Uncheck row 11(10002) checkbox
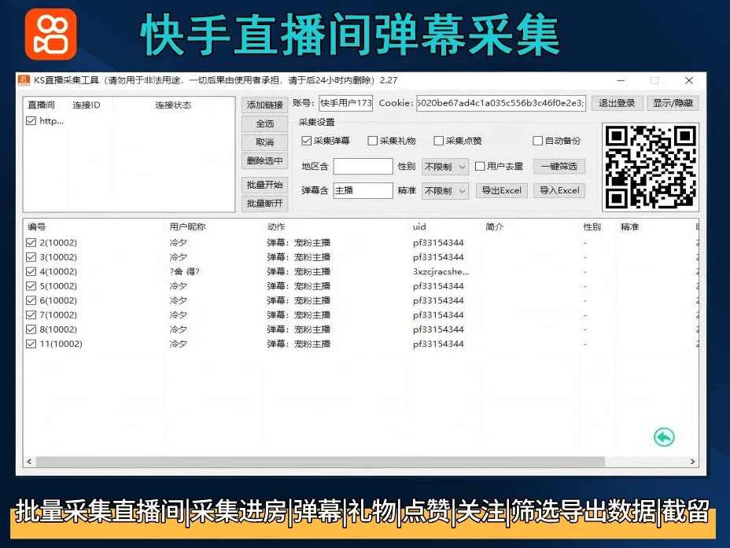The image size is (730, 548). 31,344
